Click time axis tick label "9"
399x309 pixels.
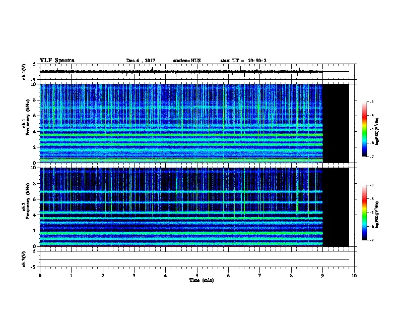[322, 275]
